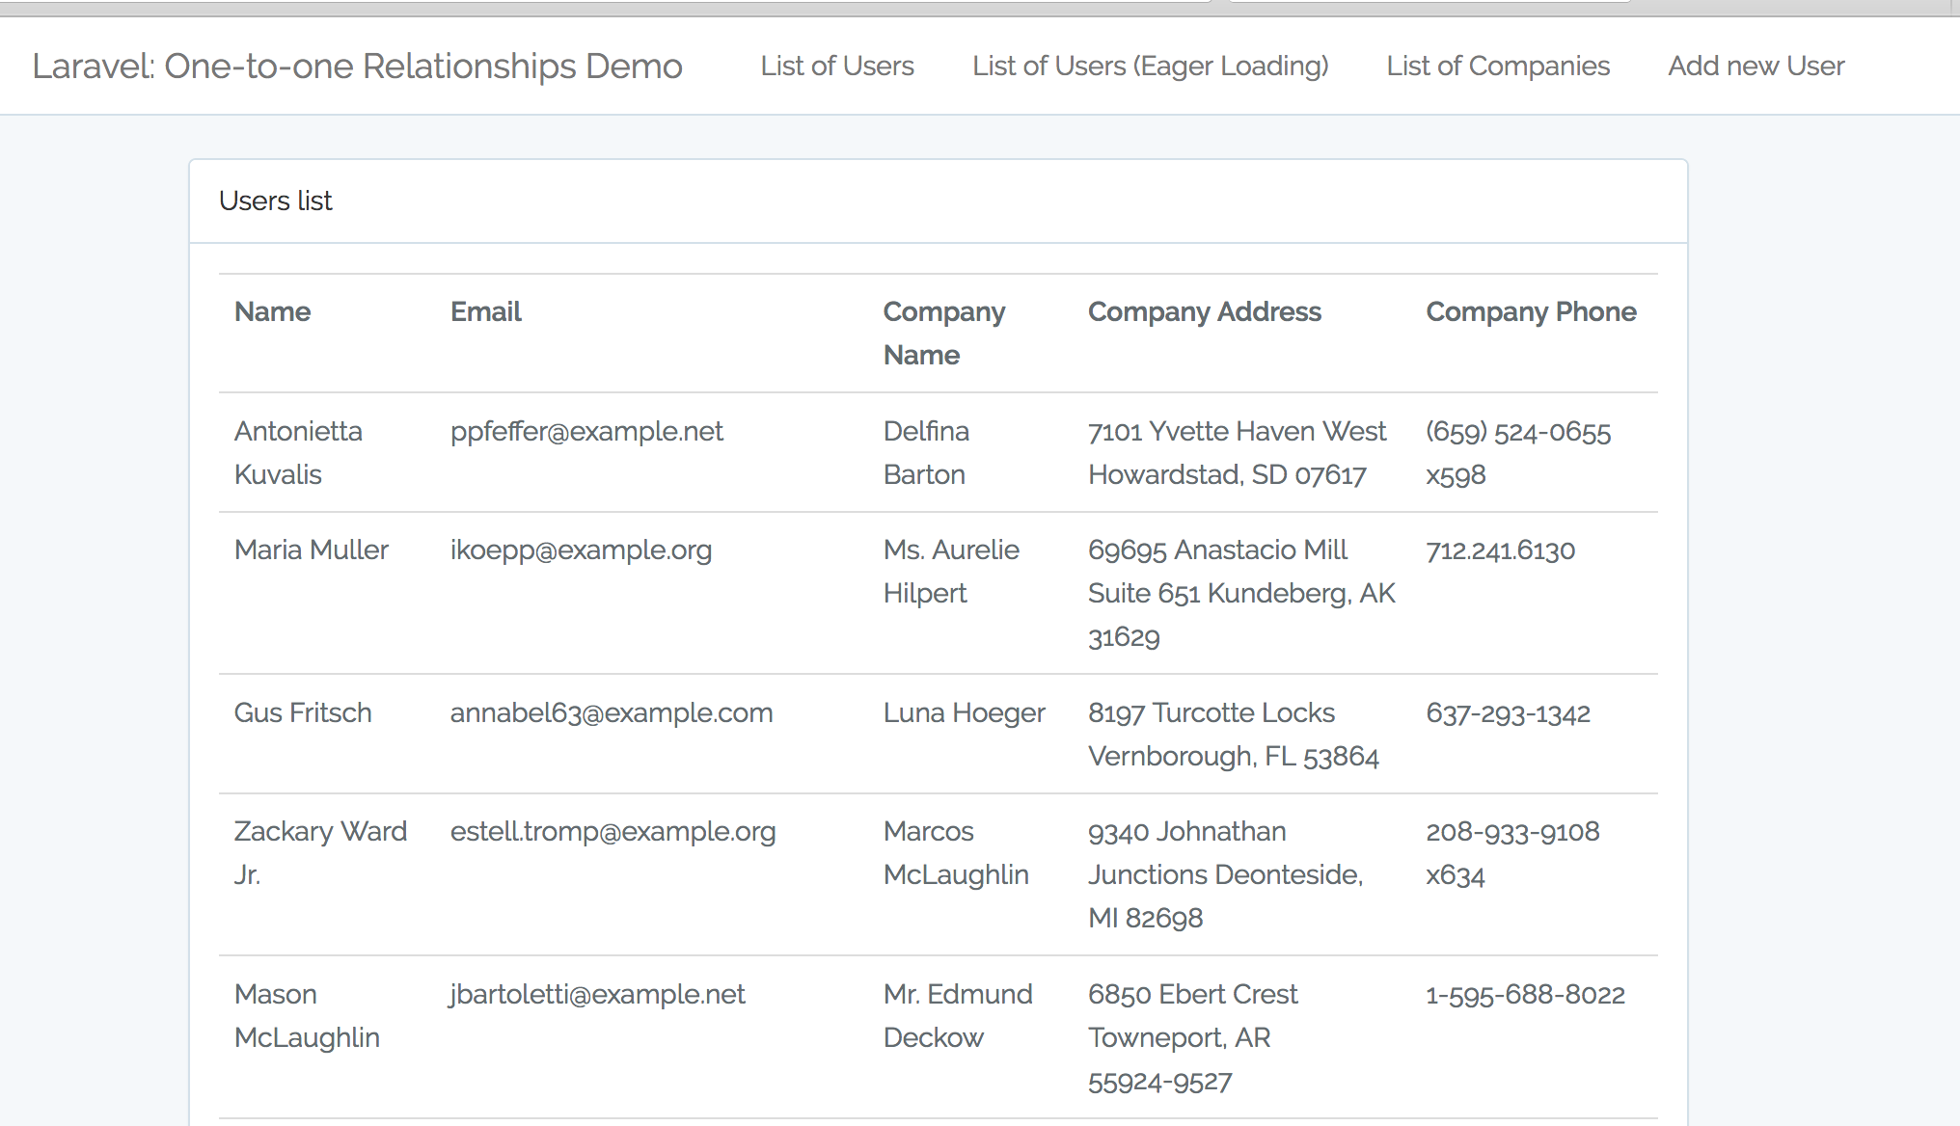Click the Company Address column header
1960x1126 pixels.
(x=1204, y=312)
